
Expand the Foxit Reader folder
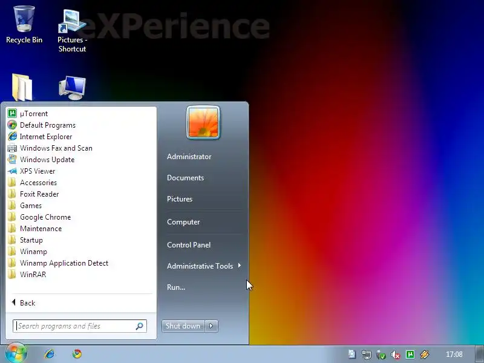pos(80,194)
